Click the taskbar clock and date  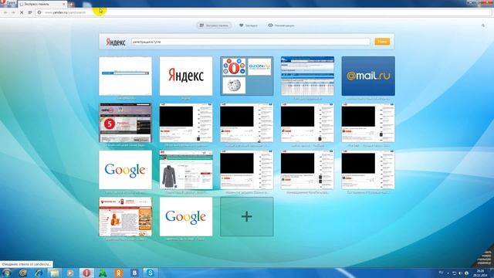pyautogui.click(x=480, y=273)
